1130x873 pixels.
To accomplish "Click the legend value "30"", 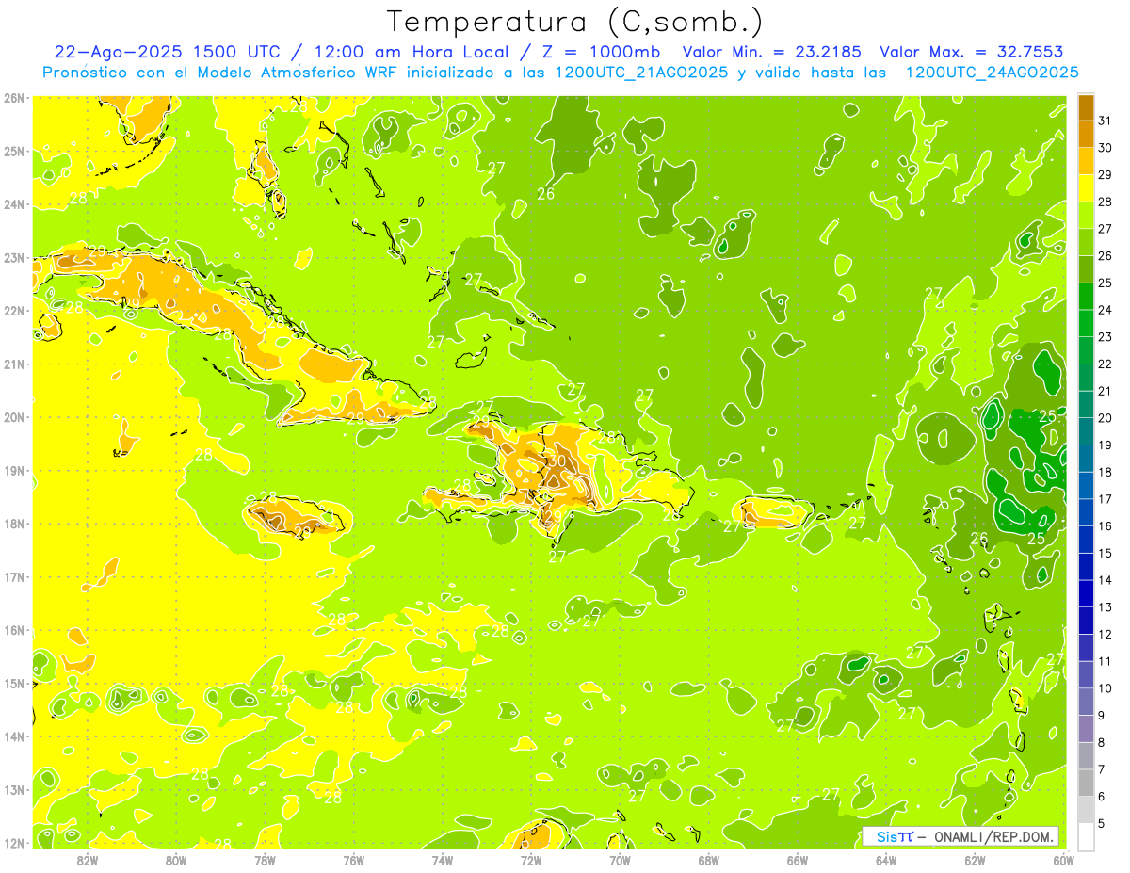I will (x=1105, y=147).
